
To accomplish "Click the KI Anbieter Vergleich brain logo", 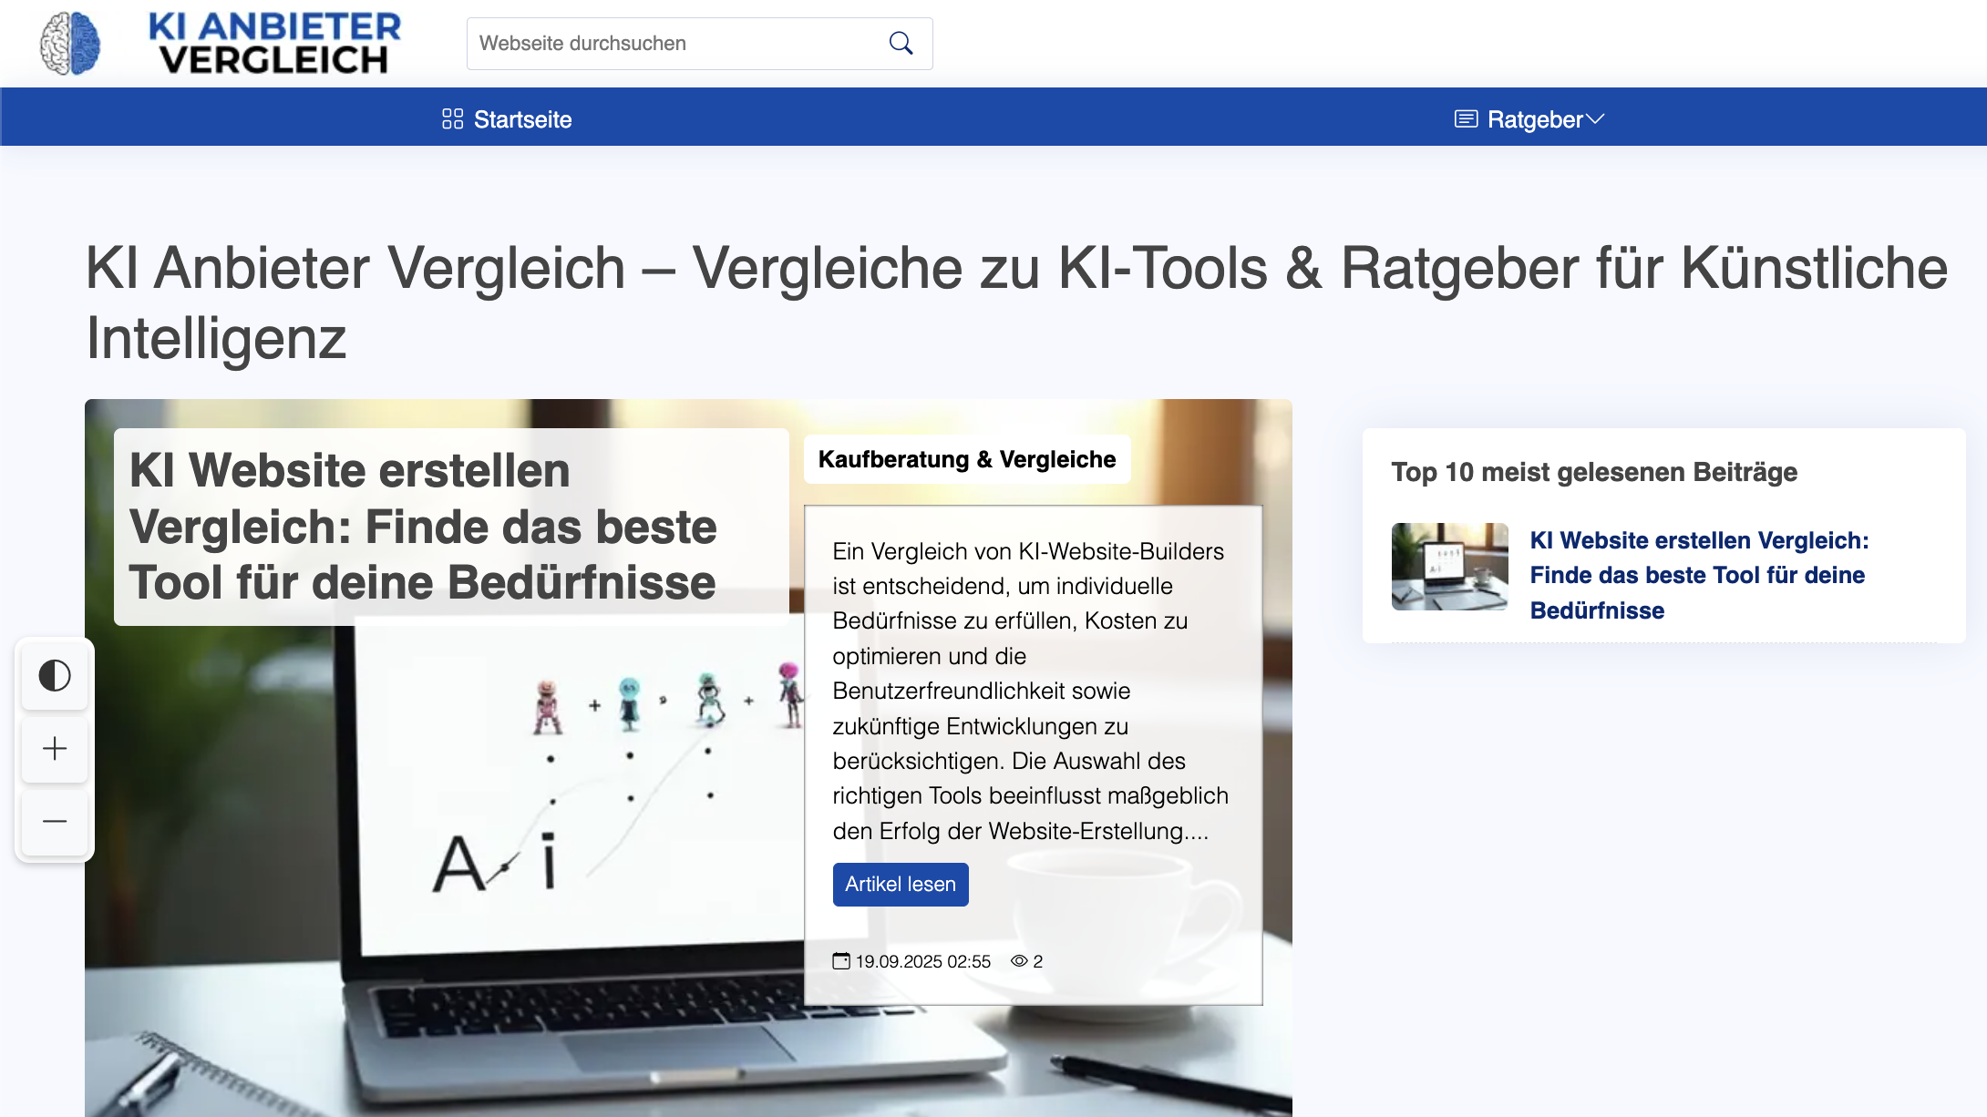I will [68, 41].
